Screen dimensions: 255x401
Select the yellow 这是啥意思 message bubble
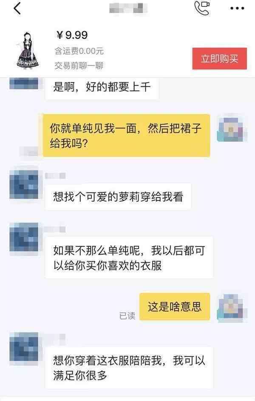tap(175, 306)
